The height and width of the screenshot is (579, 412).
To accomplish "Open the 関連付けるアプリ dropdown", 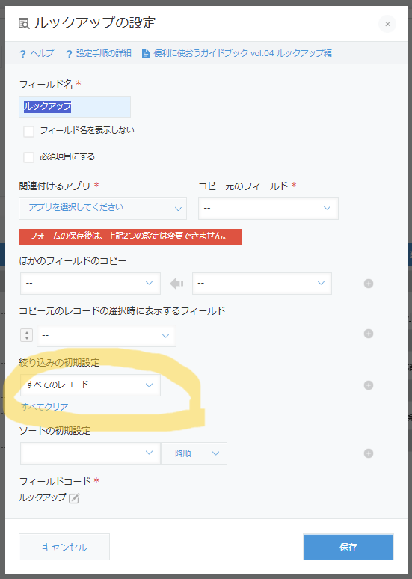I will (x=102, y=209).
